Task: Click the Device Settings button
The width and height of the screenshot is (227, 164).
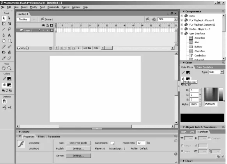Action: (78, 156)
